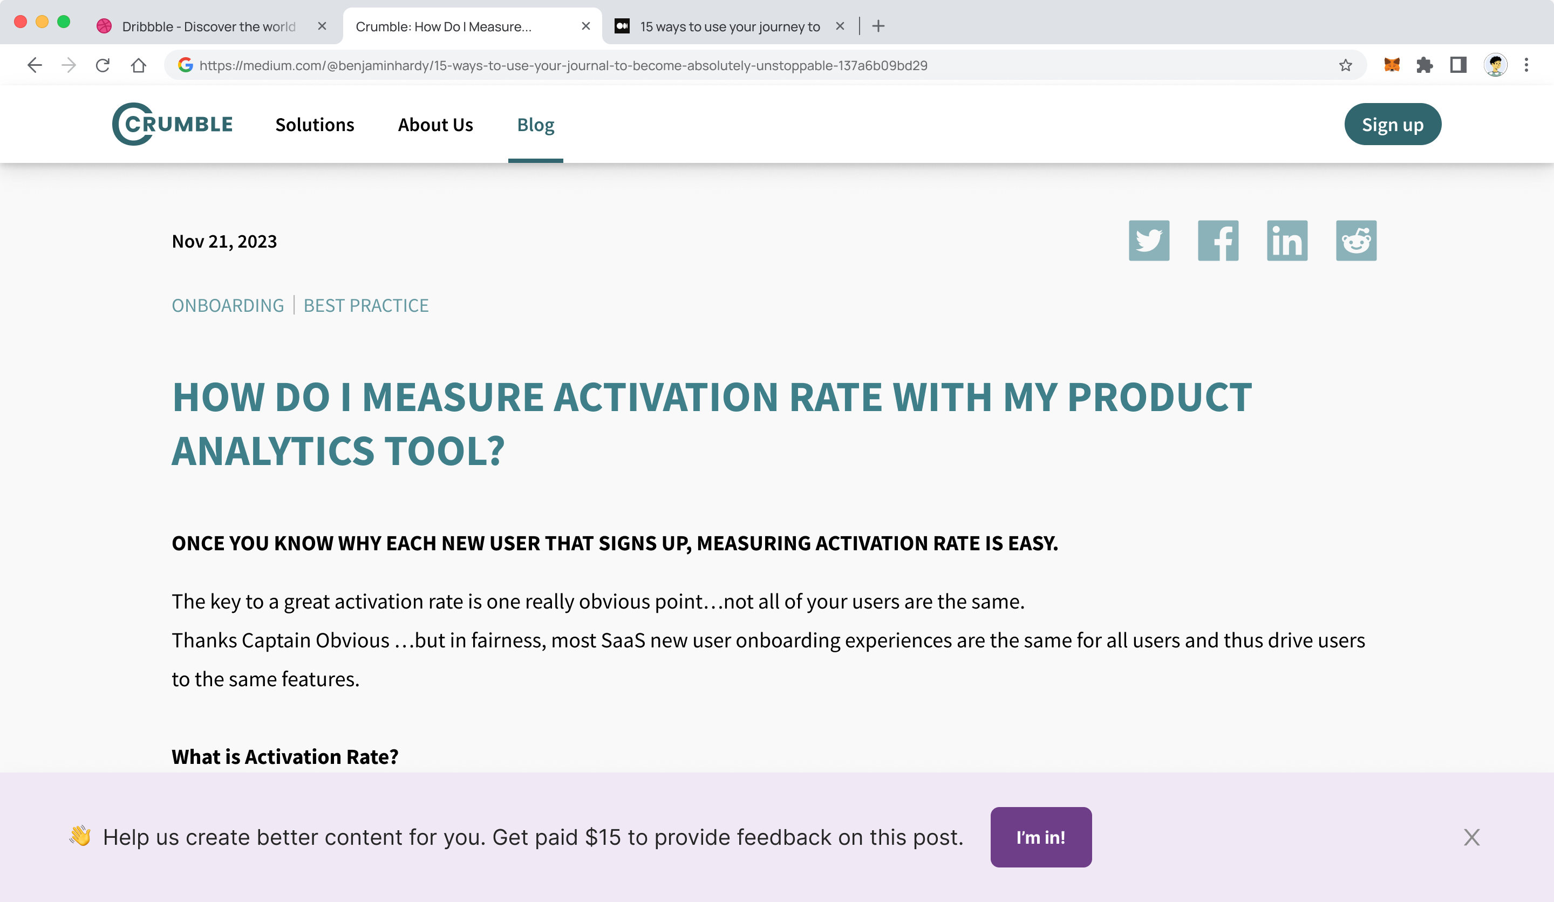Bookmark this page with star icon
Image resolution: width=1554 pixels, height=902 pixels.
click(1345, 65)
